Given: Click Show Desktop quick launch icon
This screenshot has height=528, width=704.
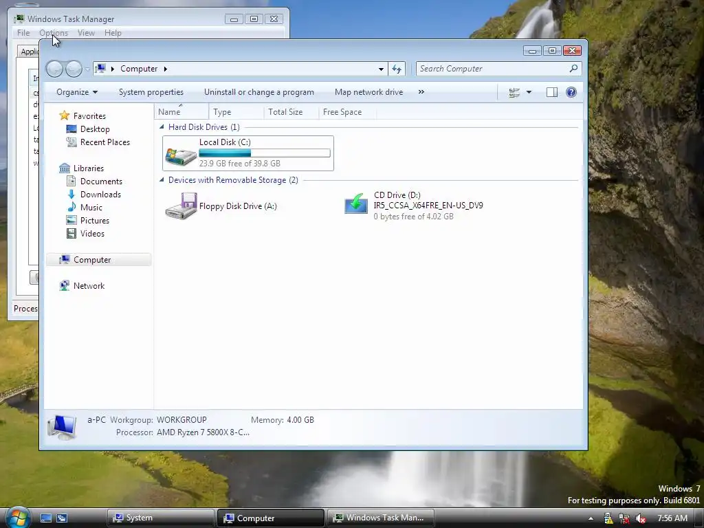Looking at the screenshot, I should pos(46,518).
